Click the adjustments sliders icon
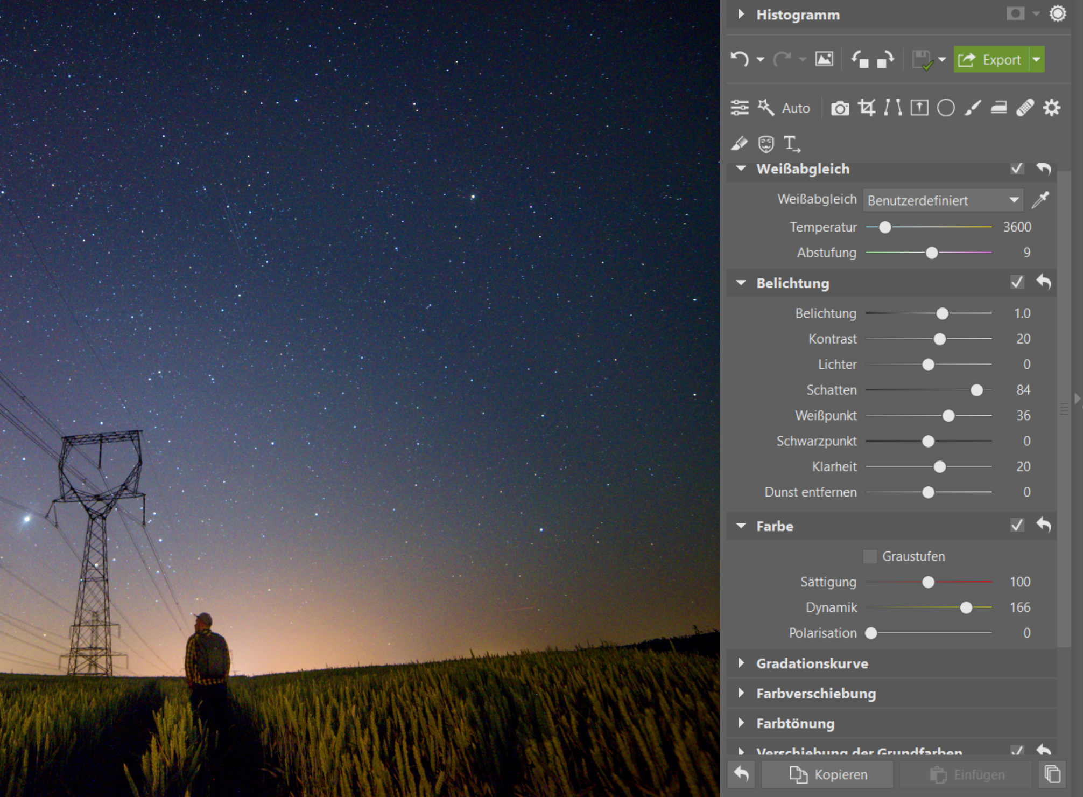 740,108
